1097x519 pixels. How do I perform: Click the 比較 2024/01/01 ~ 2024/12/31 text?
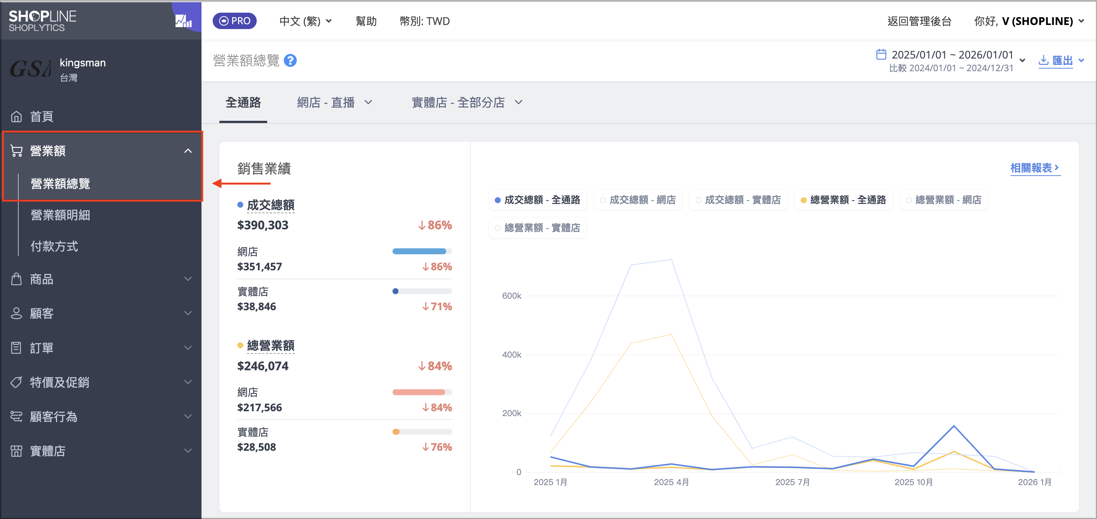tap(951, 68)
